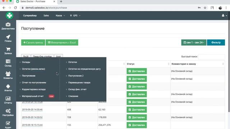Screen dimensions: 230x129
Task: Open the browser three-dot menu
Action: coord(226,8)
